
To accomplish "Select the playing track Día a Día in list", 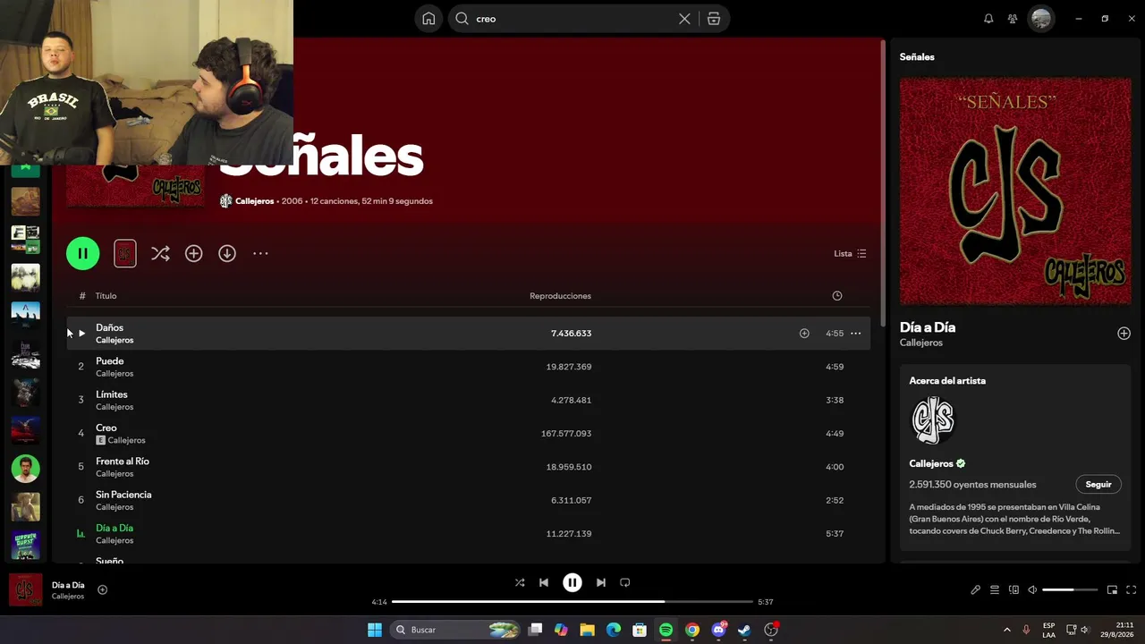I will click(468, 533).
